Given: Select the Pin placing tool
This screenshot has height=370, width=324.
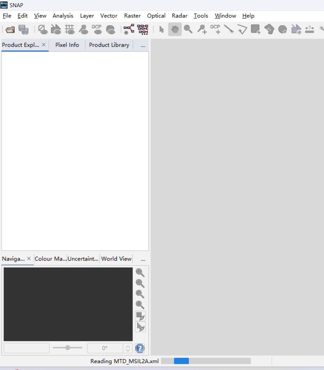Looking at the screenshot, I should coord(202,29).
